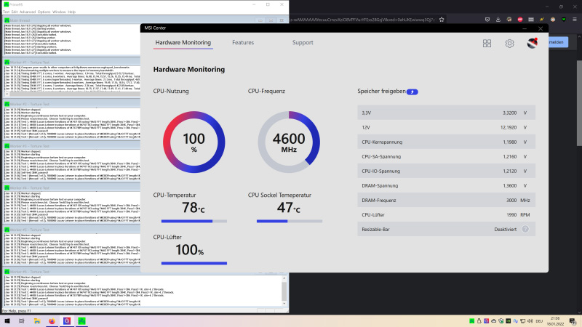Switch to the Hardware Monitoring tab

[x=183, y=43]
